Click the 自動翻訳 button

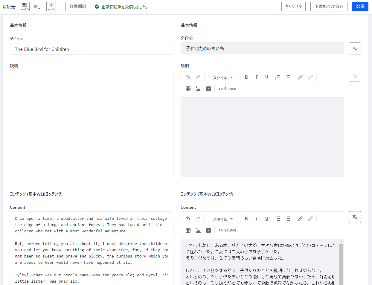[78, 7]
